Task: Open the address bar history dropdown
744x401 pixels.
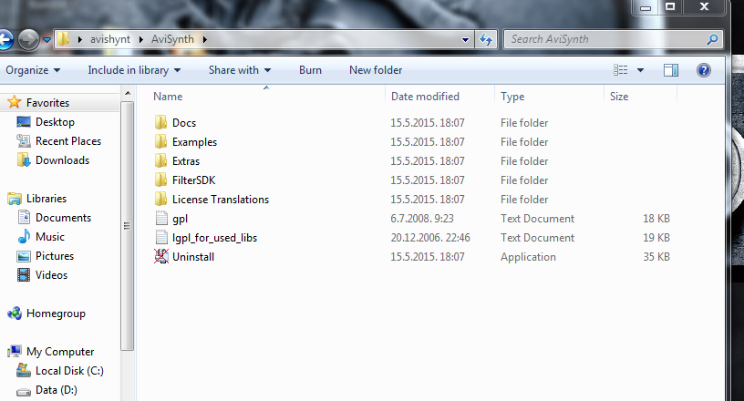Action: (466, 40)
